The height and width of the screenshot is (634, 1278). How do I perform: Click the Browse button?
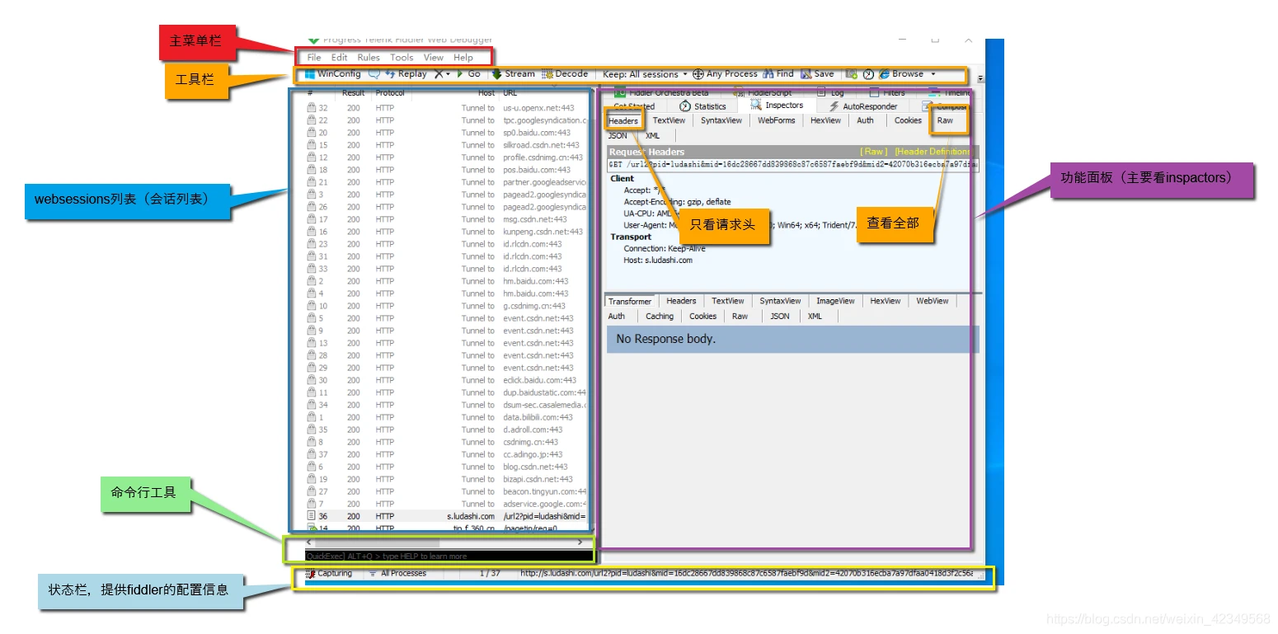pyautogui.click(x=901, y=74)
